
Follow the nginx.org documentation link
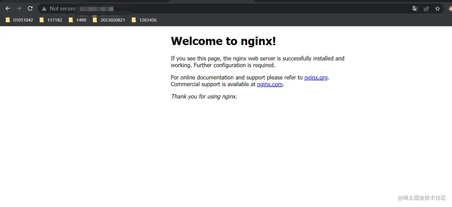(x=316, y=78)
